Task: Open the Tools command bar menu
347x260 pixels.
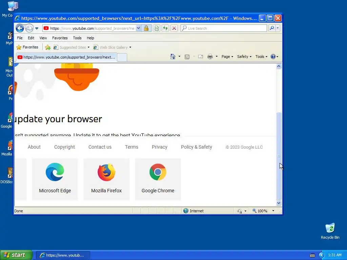Action: (261, 57)
